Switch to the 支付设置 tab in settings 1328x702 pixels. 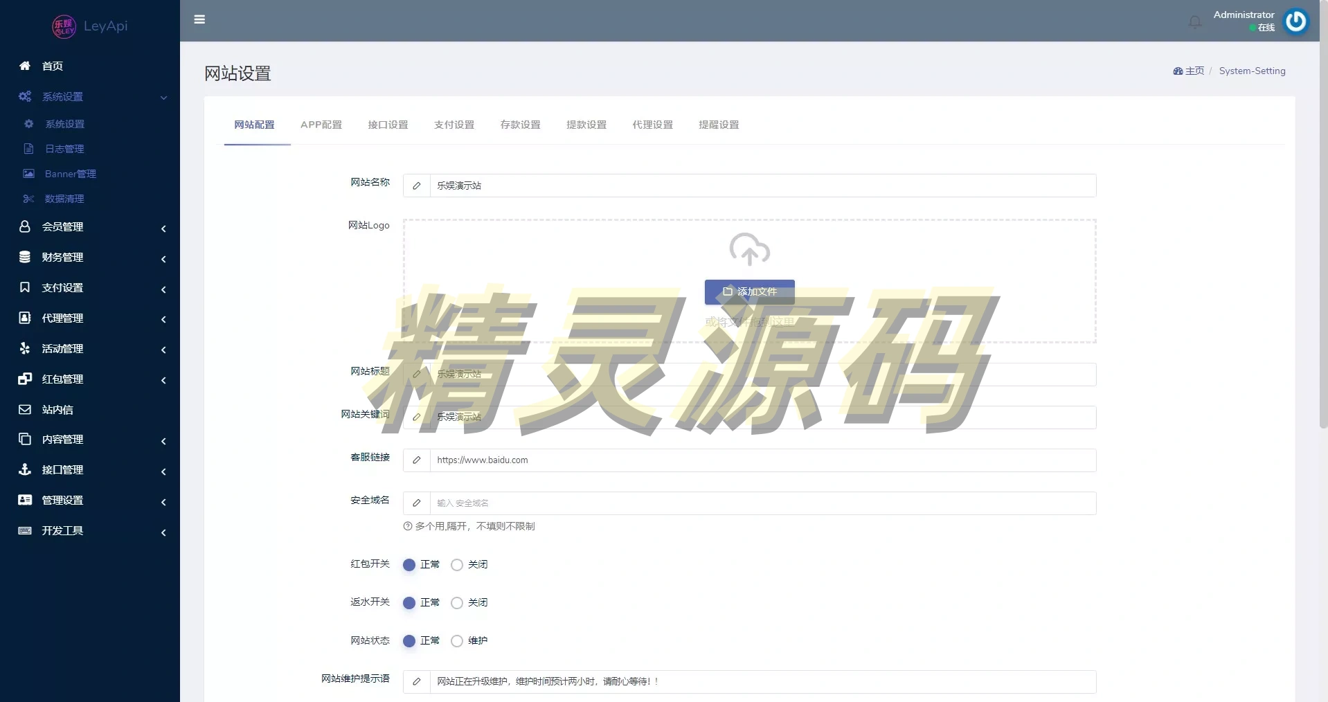point(454,125)
